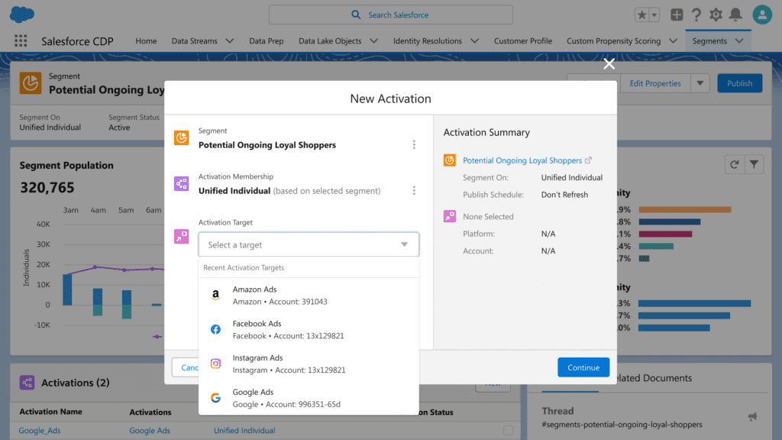The image size is (782, 440).
Task: Choose Amazon Ads from recent targets
Action: click(309, 296)
